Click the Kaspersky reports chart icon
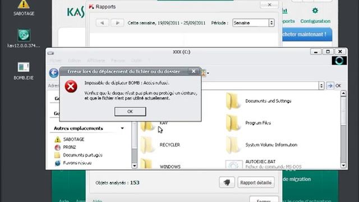This screenshot has width=359, height=202. pos(284,11)
